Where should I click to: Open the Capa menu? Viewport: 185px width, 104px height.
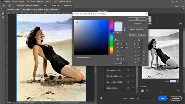coord(27,1)
